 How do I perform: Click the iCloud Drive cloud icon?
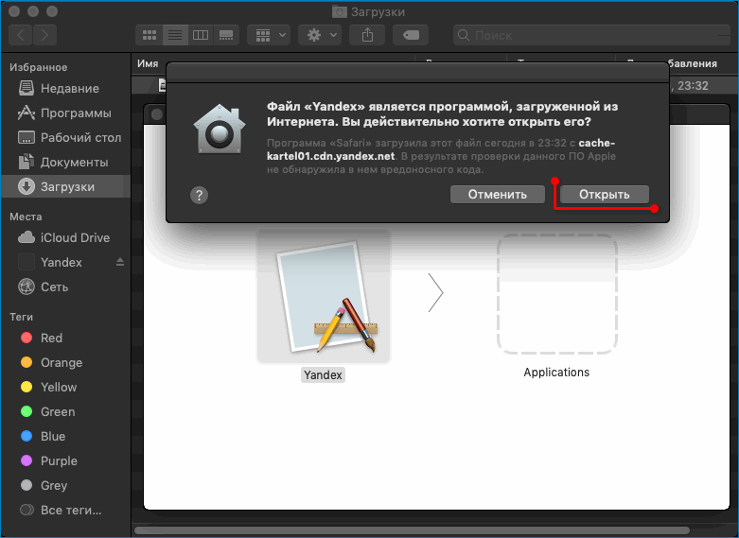[26, 237]
